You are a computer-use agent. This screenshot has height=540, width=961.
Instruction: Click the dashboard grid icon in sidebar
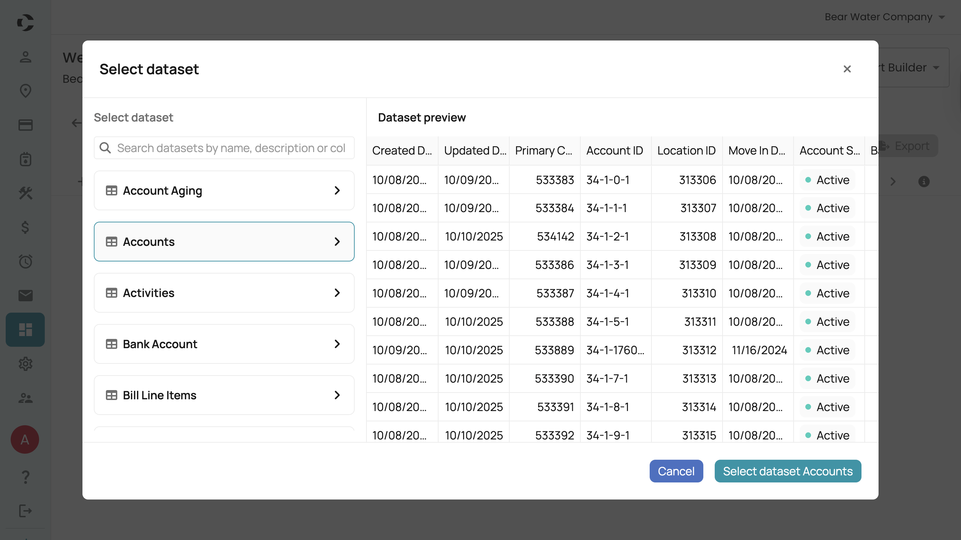click(x=25, y=329)
